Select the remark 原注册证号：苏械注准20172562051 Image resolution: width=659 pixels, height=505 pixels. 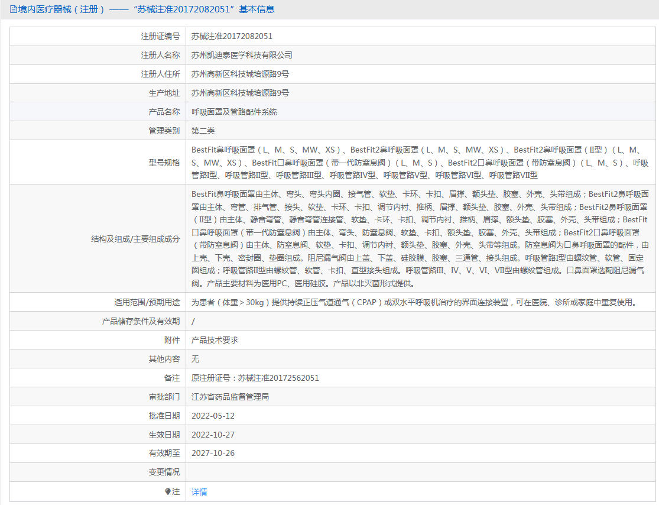click(x=255, y=378)
